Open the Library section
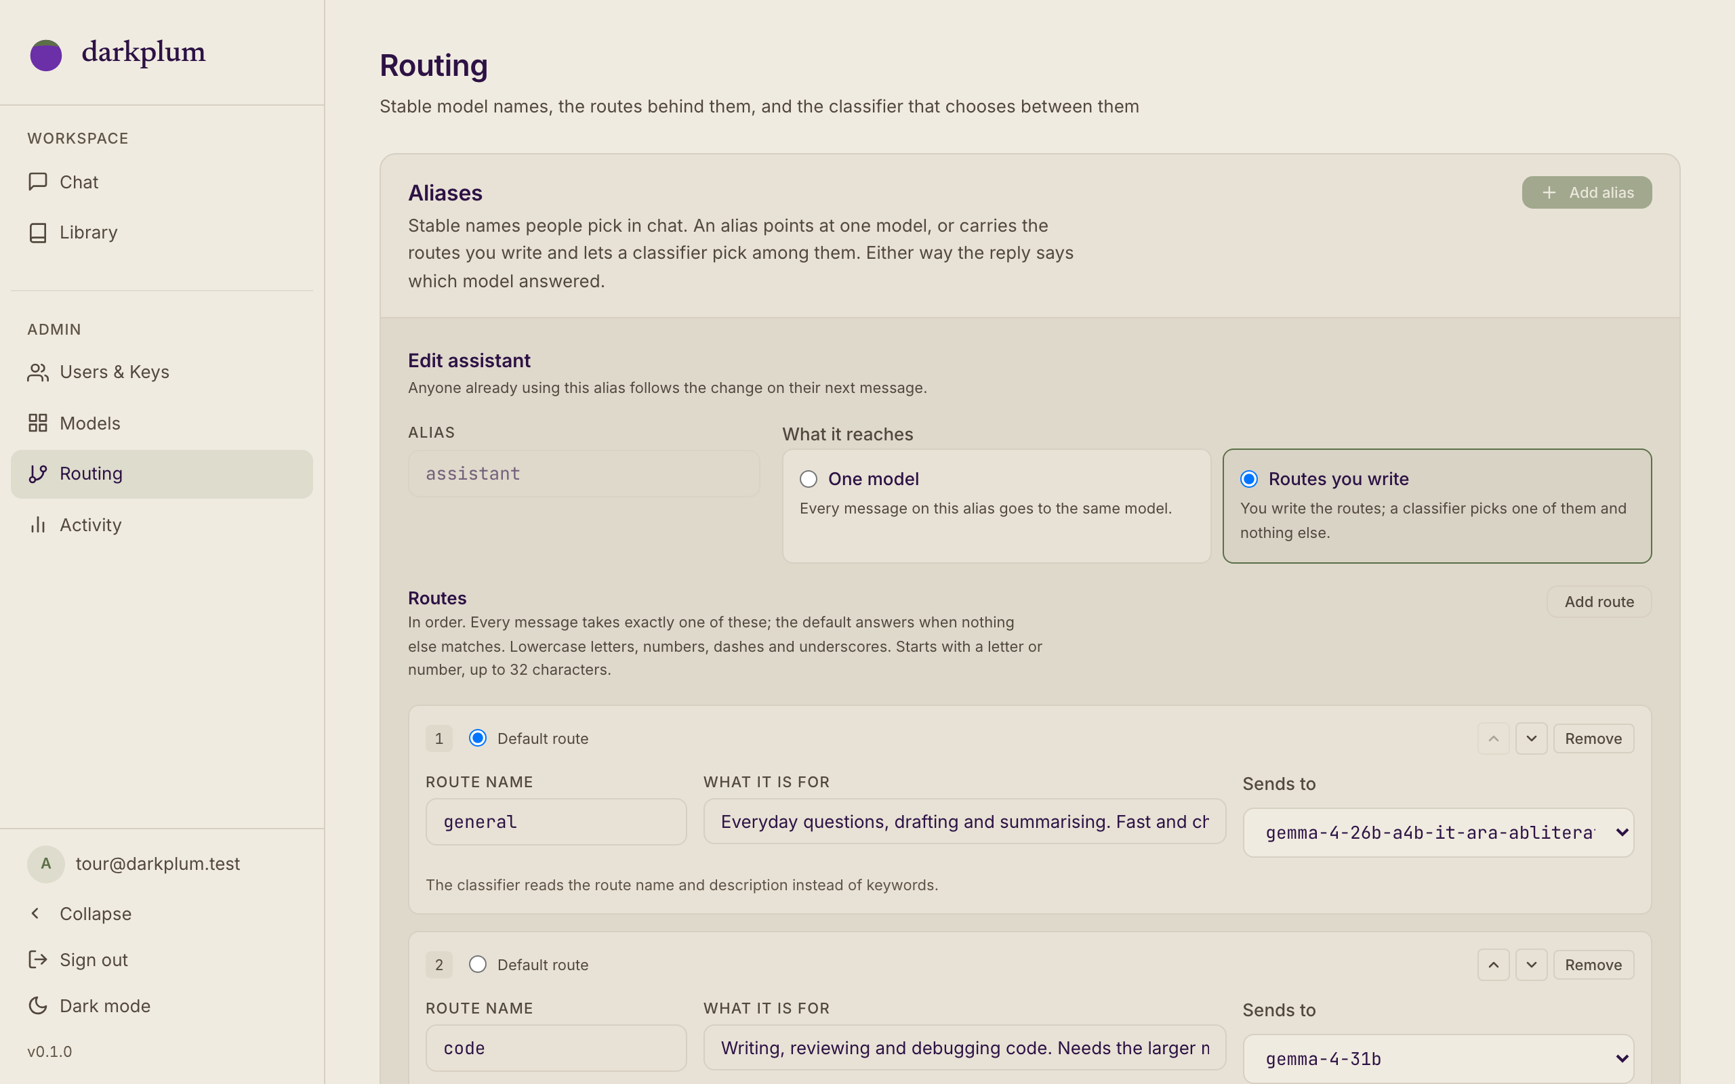The image size is (1735, 1084). tap(162, 232)
